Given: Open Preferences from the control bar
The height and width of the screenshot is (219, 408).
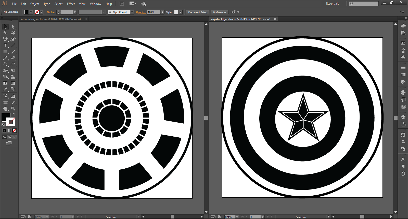Looking at the screenshot, I should pos(220,12).
